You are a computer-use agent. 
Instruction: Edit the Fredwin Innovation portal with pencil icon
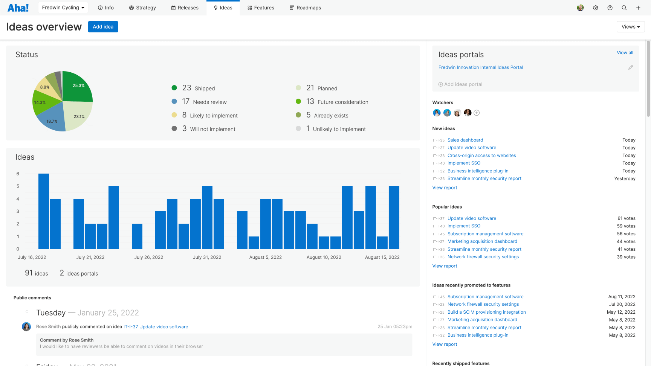pos(631,67)
